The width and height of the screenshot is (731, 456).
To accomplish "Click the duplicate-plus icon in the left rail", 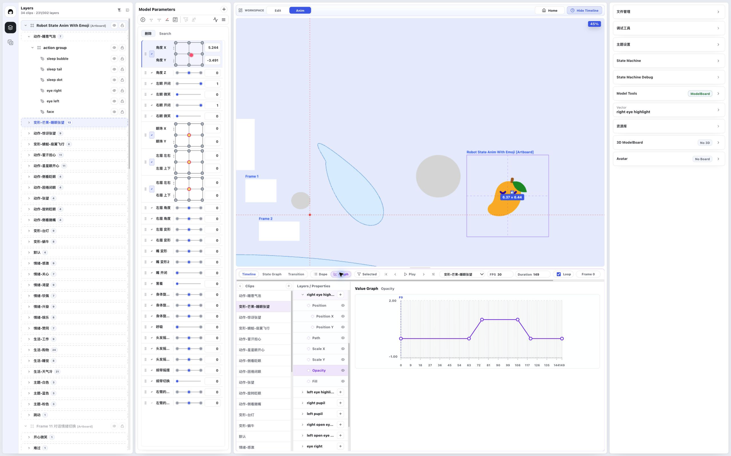I will coord(10,43).
